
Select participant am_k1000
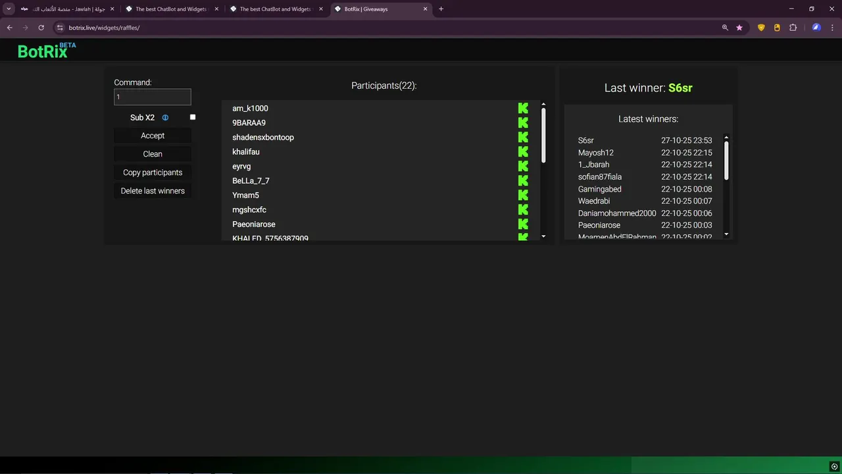(250, 108)
